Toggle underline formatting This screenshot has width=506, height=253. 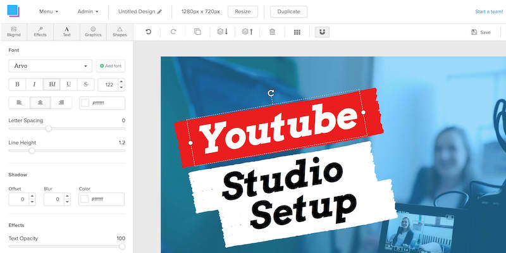69,84
